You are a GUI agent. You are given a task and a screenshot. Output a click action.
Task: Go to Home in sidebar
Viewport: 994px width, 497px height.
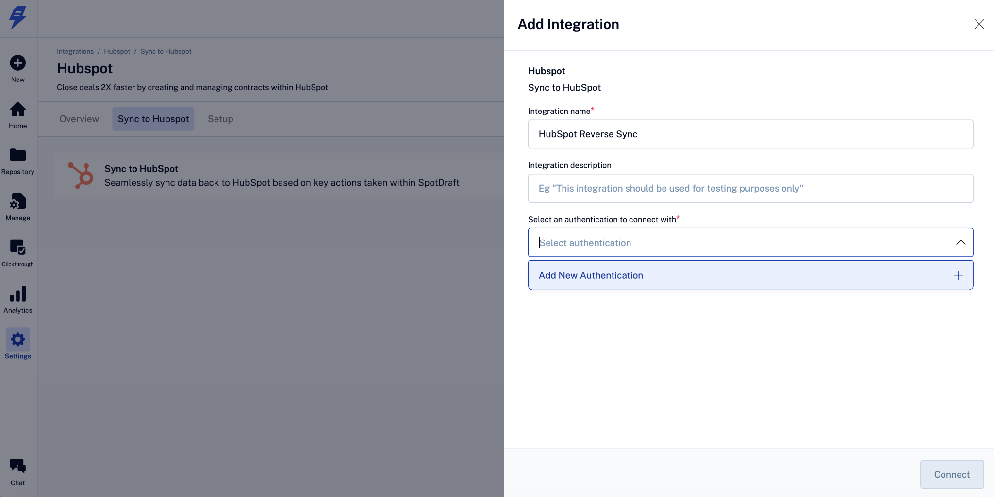pyautogui.click(x=18, y=110)
